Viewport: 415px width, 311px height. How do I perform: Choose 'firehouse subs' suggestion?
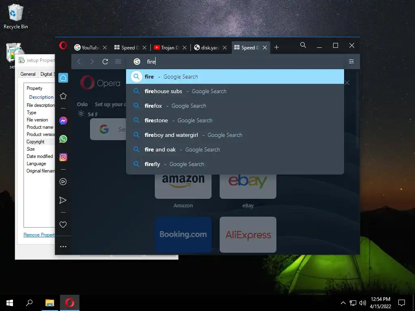235,91
